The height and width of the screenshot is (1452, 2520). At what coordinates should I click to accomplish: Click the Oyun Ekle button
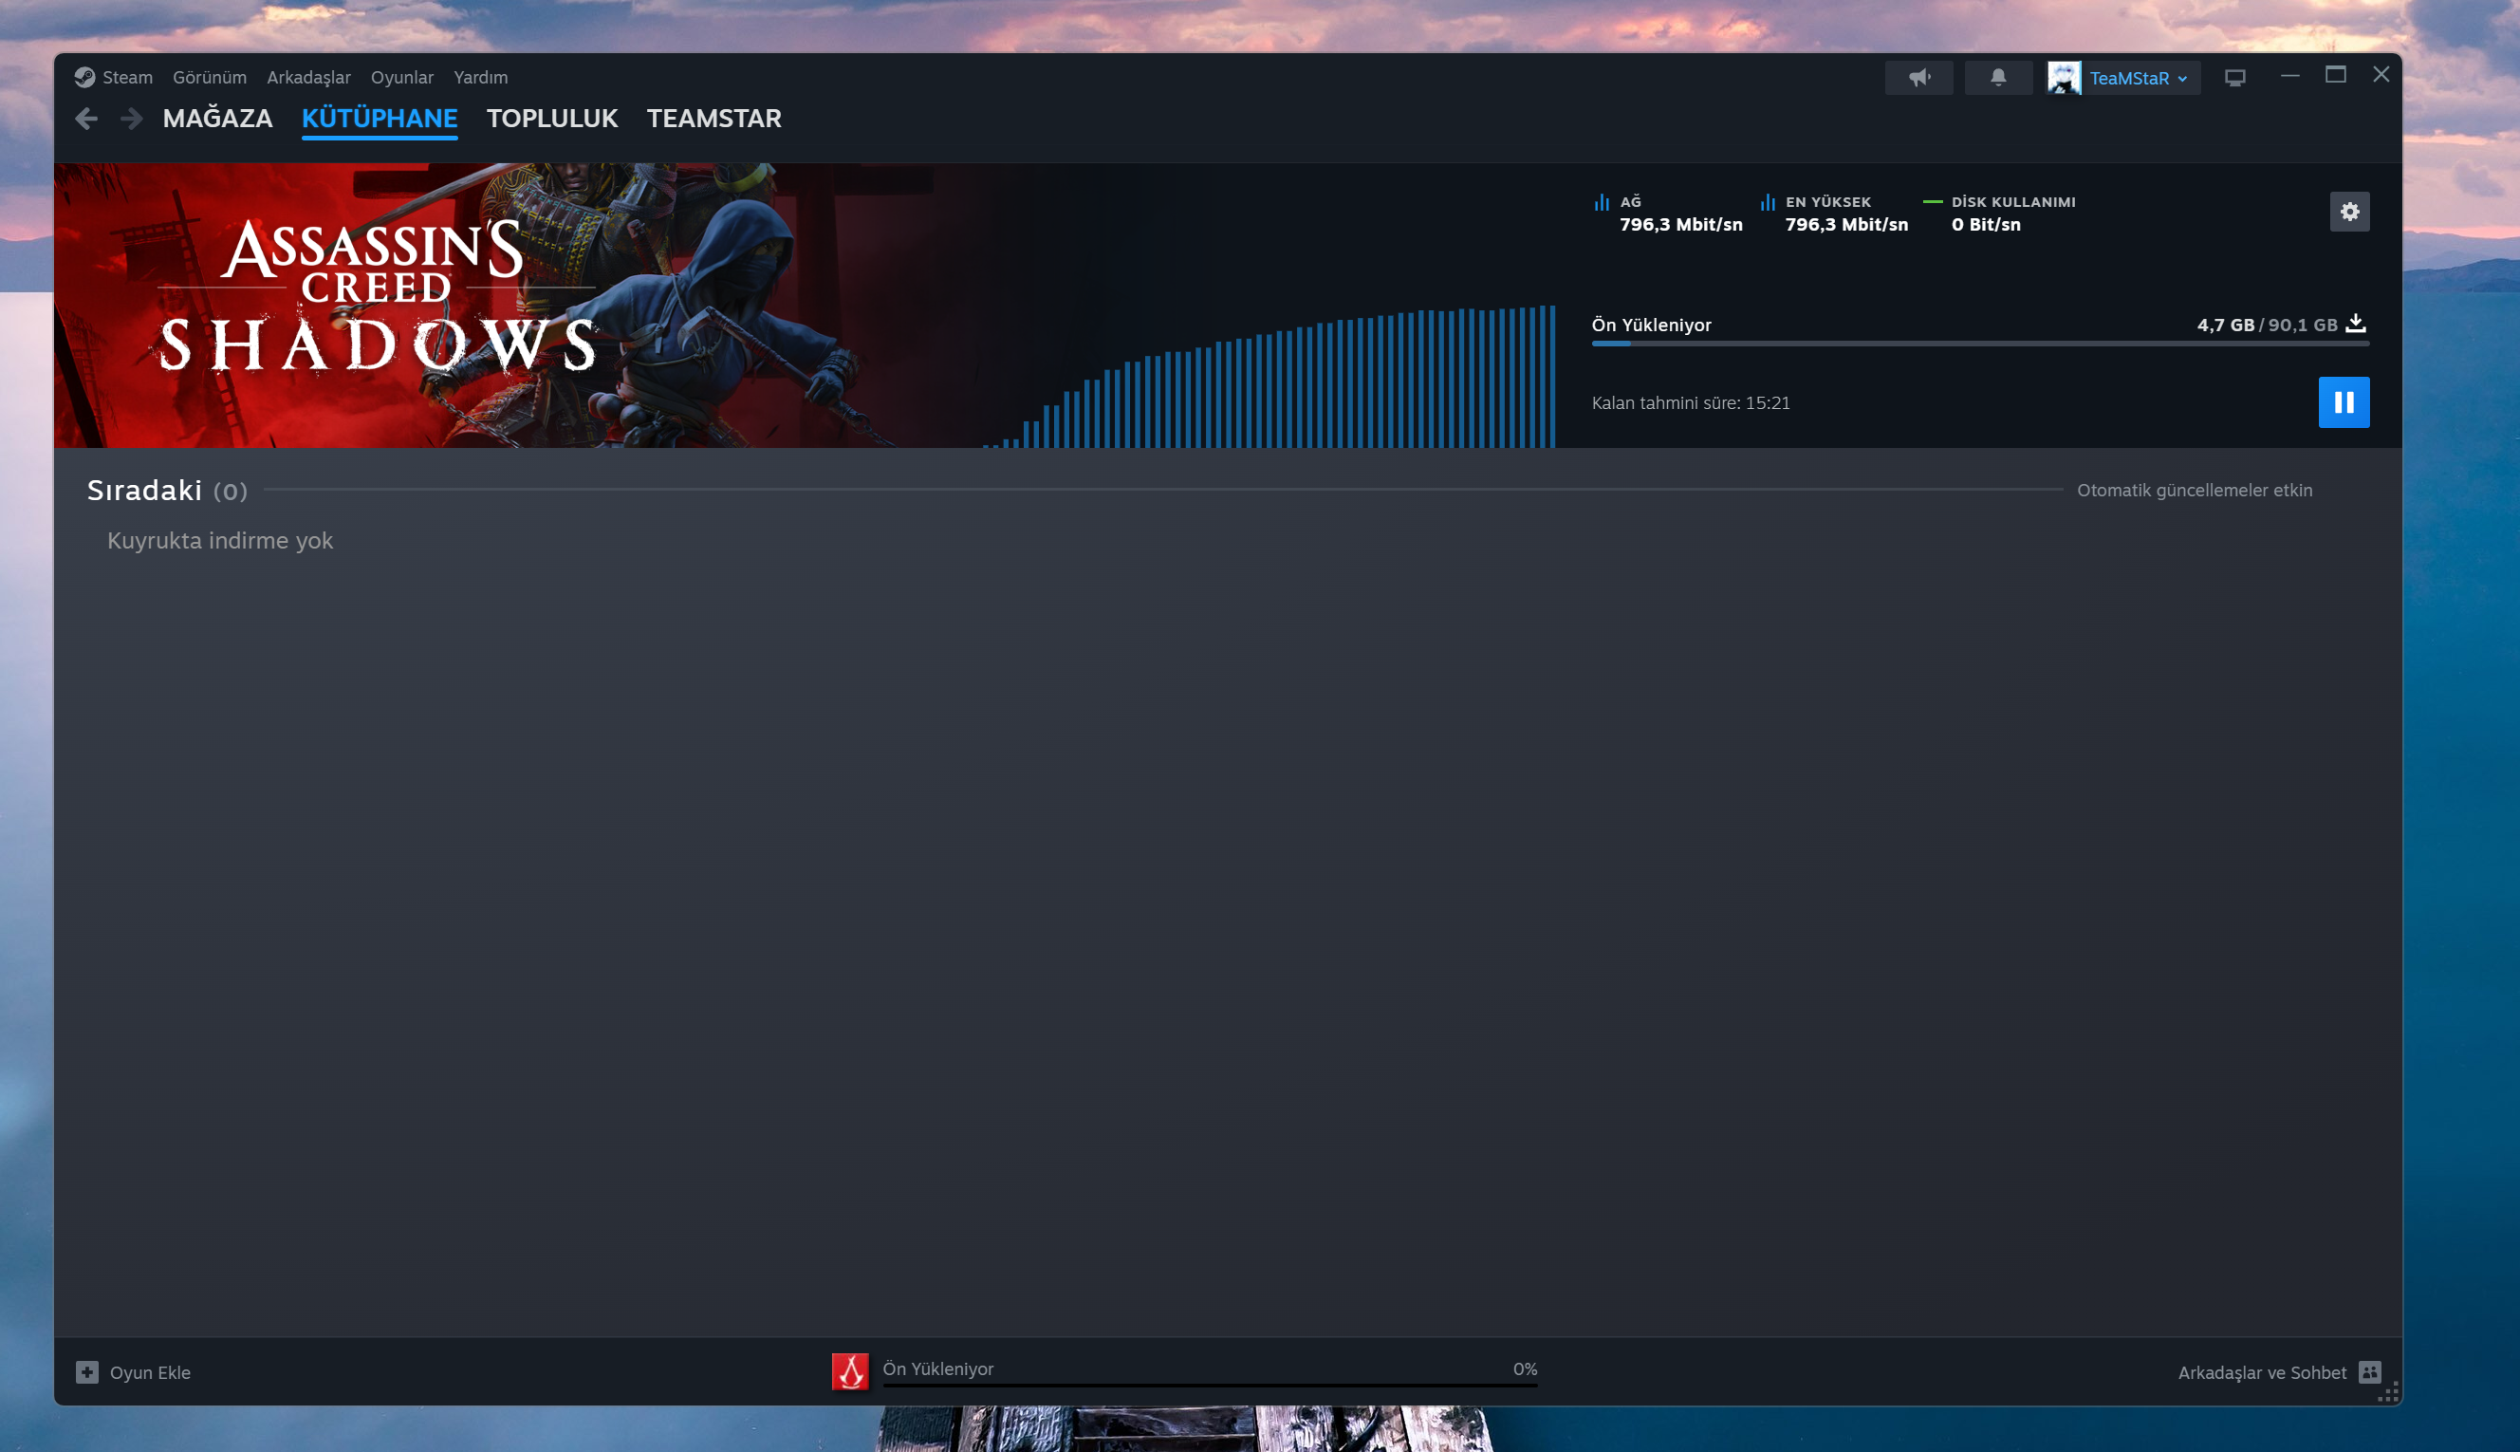[x=134, y=1372]
